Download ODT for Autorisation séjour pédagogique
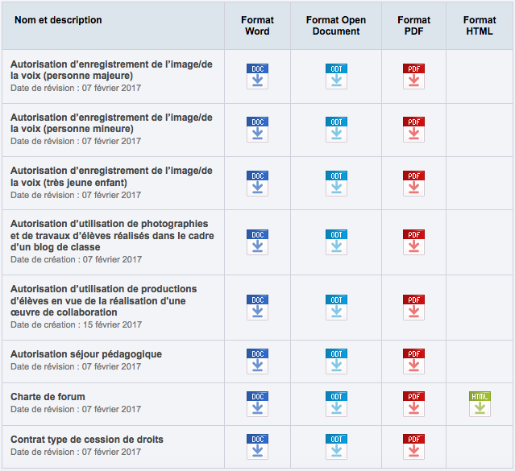515x471 pixels. pos(336,361)
